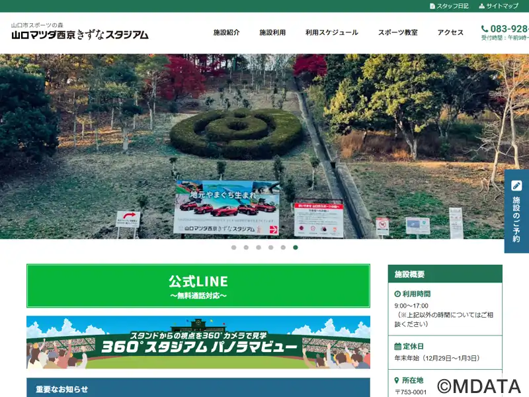The width and height of the screenshot is (529, 397).
Task: Open the 公式LINE green banner
Action: [198, 286]
